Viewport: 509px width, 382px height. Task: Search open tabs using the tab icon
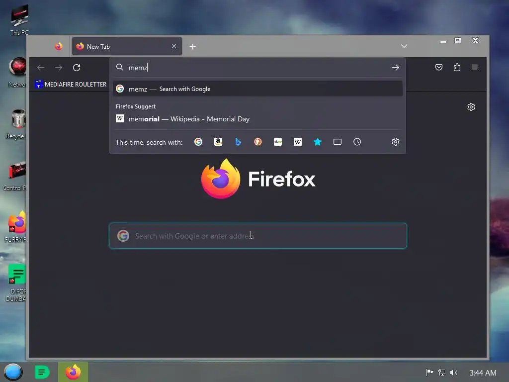tap(338, 142)
